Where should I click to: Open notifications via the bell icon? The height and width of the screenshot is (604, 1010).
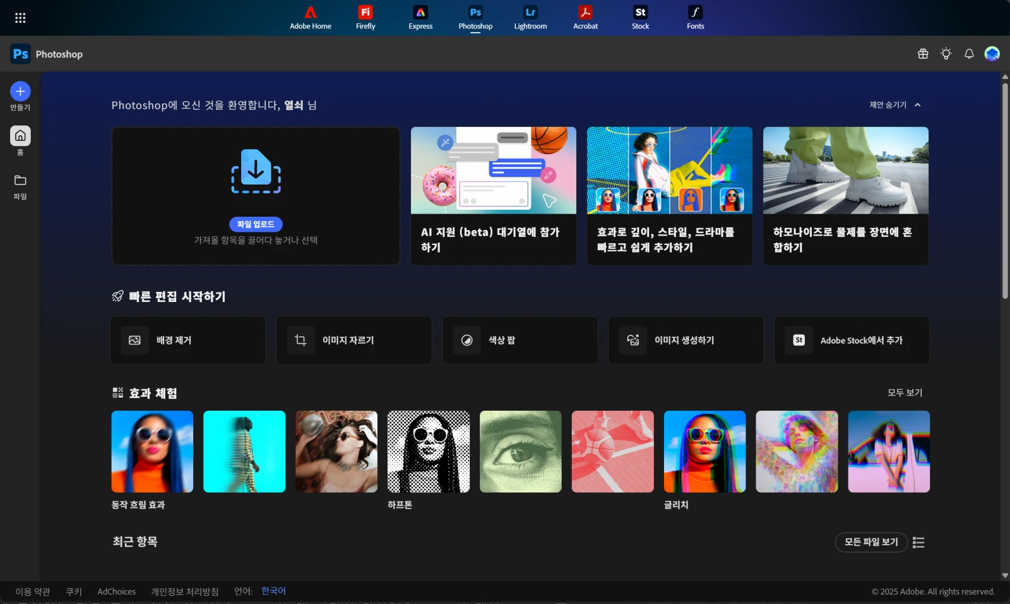(x=970, y=54)
